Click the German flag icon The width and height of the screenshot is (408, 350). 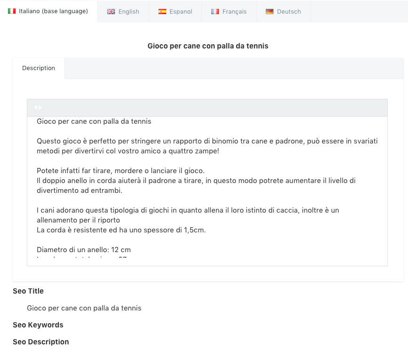coord(270,12)
